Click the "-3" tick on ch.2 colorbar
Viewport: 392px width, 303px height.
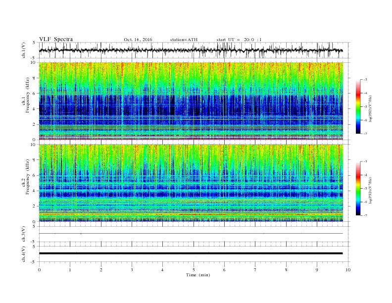click(x=365, y=161)
